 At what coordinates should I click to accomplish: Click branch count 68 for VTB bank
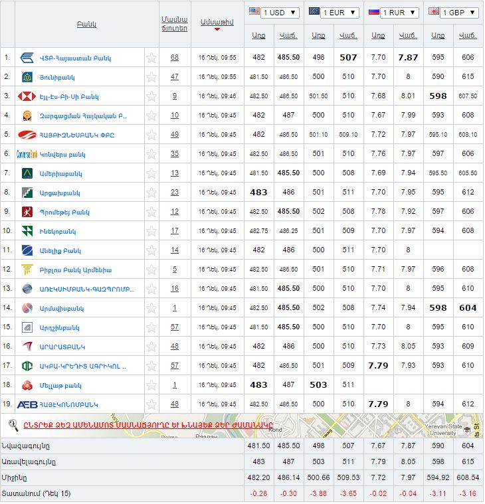[174, 58]
